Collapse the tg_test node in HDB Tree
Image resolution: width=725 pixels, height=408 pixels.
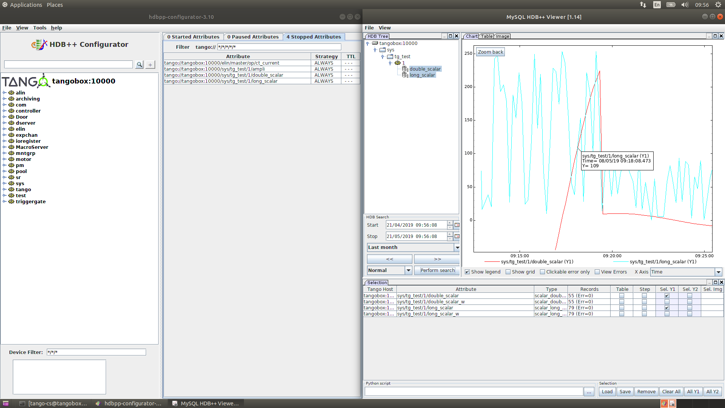pos(383,57)
